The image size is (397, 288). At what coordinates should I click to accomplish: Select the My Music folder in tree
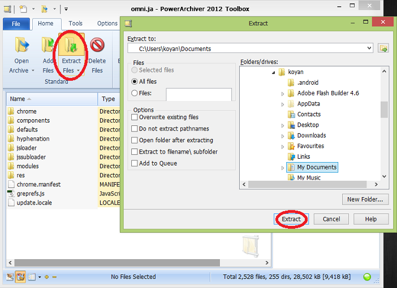(309, 178)
